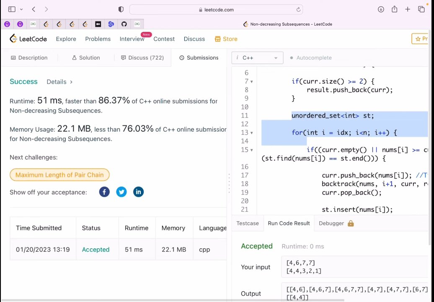Click the 22.1 MB memory table cell
434x302 pixels.
point(174,249)
